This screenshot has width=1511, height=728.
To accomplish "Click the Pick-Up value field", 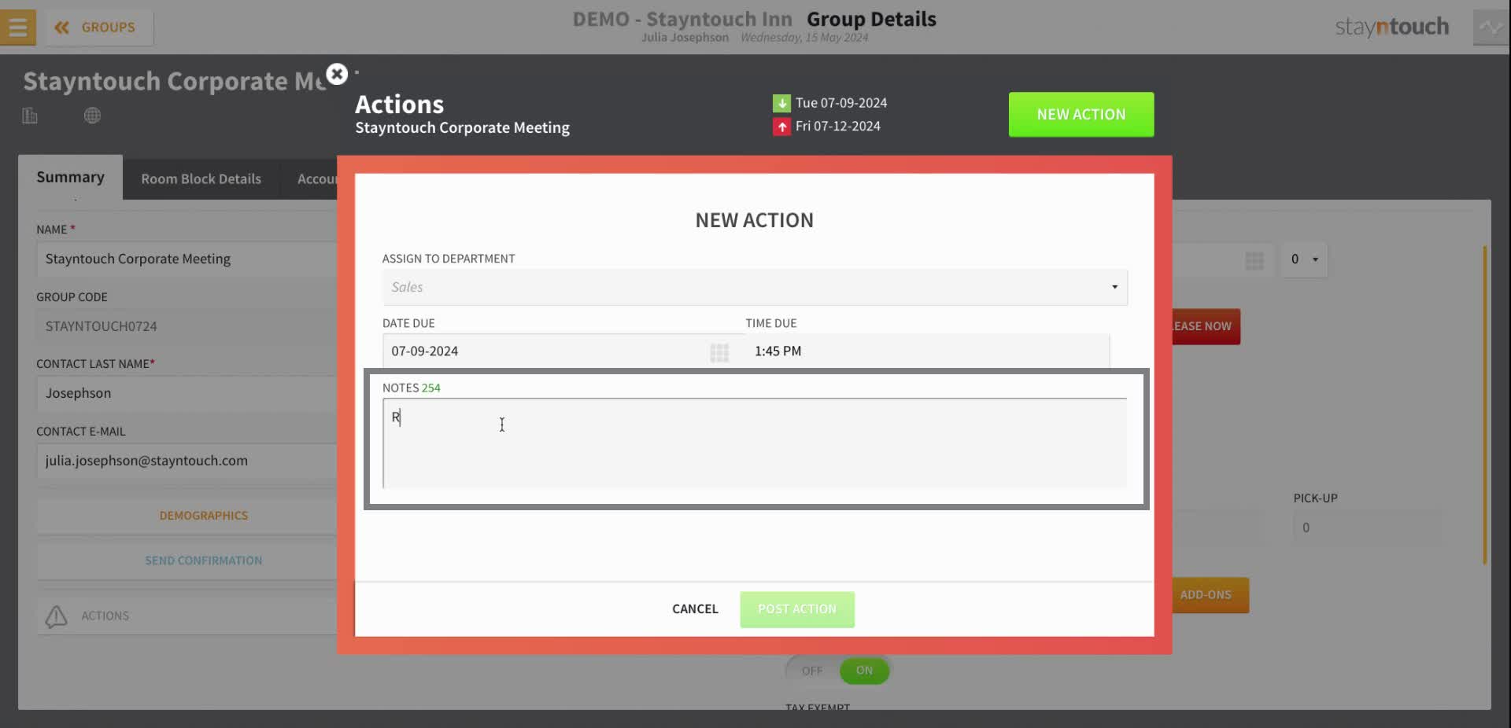I will 1367,528.
